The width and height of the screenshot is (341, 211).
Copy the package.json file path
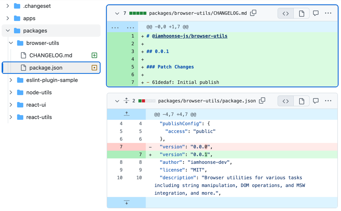point(262,100)
